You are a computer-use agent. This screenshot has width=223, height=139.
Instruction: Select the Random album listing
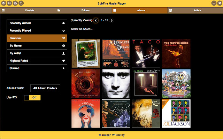coord(37,38)
